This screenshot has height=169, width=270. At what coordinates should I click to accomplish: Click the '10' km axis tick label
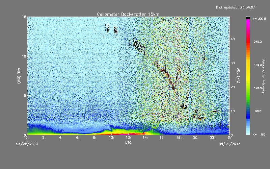pyautogui.click(x=24, y=56)
